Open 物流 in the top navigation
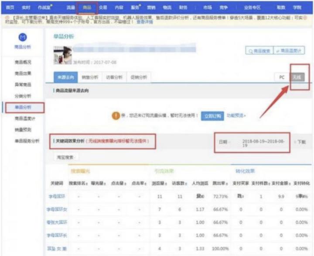The image size is (314, 256). 167,7
